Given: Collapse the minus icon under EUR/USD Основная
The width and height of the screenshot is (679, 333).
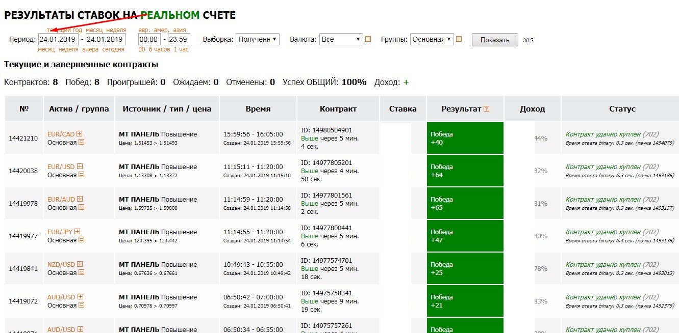Looking at the screenshot, I should pos(81,175).
